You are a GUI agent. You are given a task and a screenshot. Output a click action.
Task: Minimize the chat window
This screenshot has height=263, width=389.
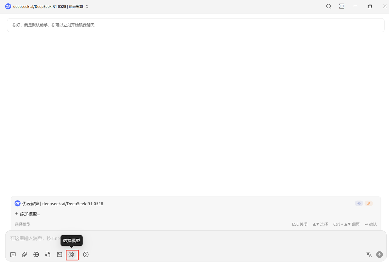point(355,6)
